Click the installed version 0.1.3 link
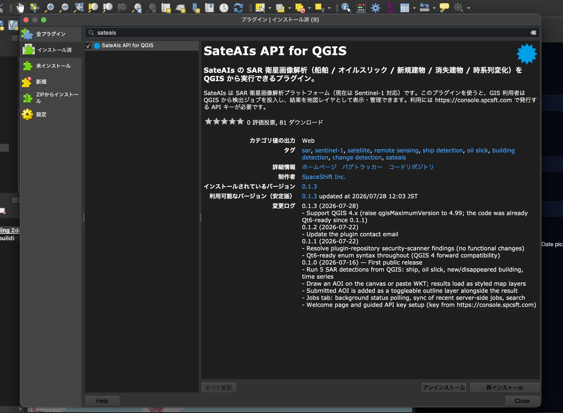563x413 pixels. click(x=309, y=186)
